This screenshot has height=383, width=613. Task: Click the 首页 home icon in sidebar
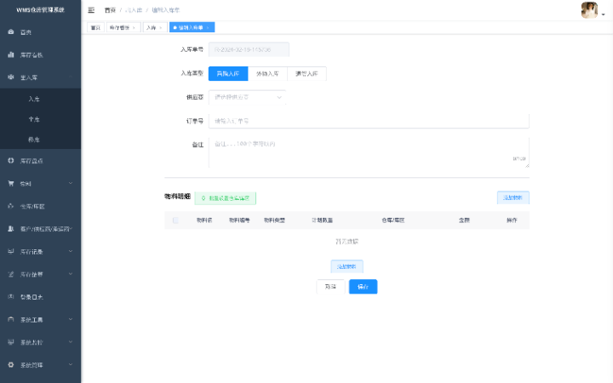pos(11,32)
